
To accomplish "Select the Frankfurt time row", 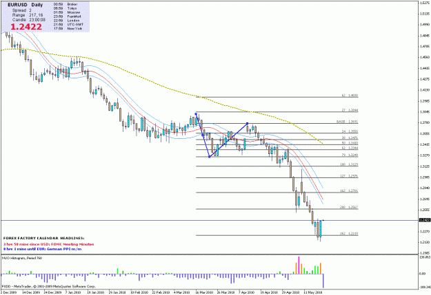I will tap(67, 17).
